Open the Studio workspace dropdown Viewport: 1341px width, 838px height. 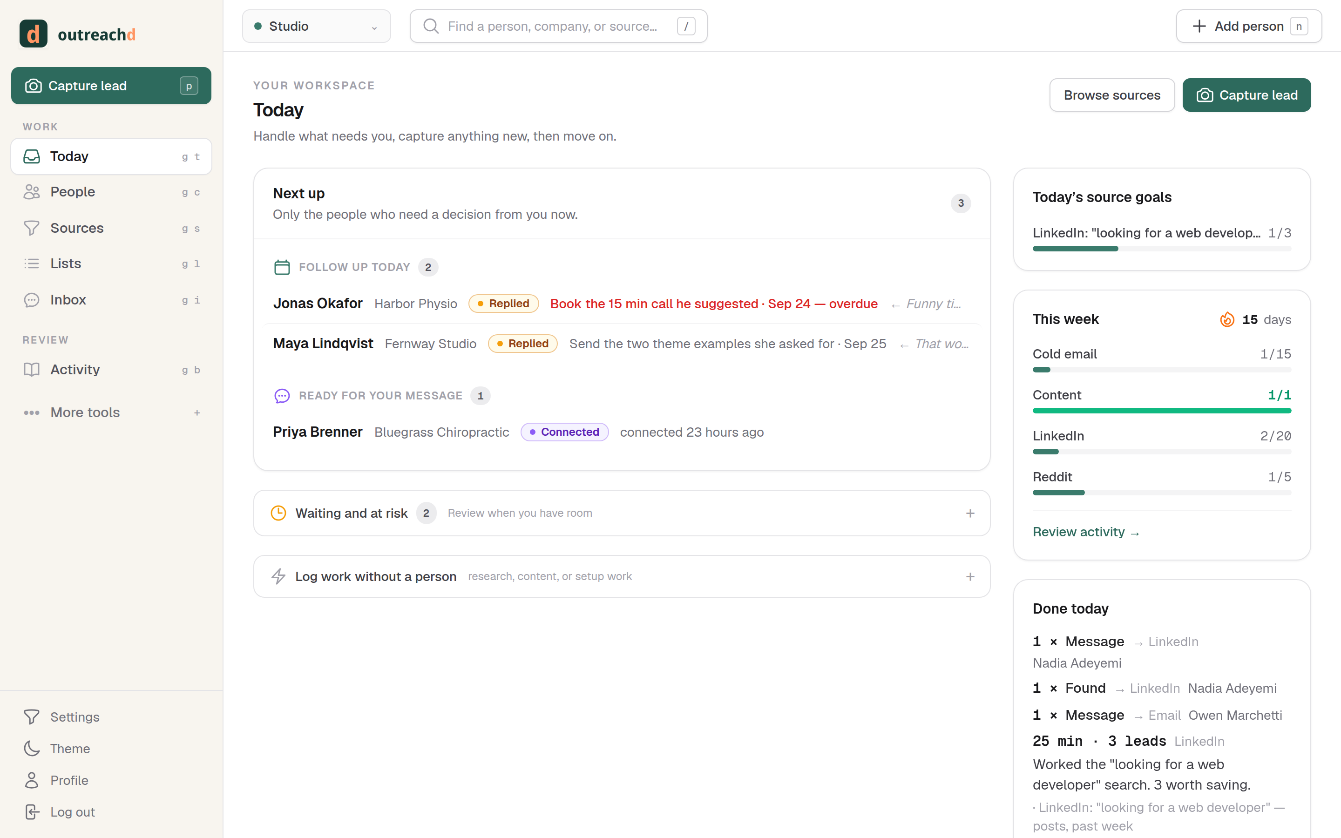(317, 26)
